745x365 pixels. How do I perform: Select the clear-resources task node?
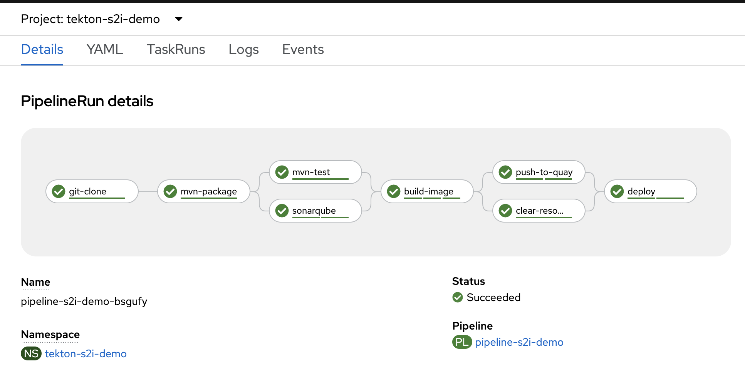tap(539, 211)
